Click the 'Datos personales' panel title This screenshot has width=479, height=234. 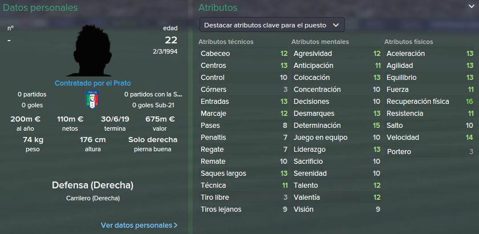40,7
